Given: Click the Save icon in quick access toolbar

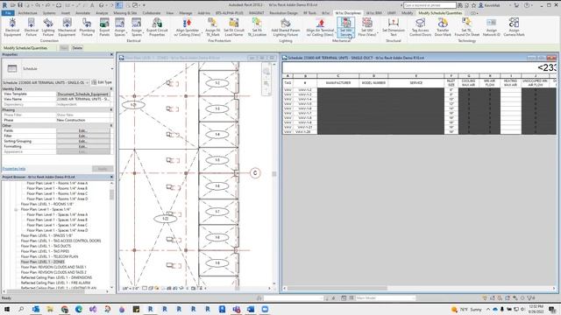Looking at the screenshot, I should coord(20,5).
